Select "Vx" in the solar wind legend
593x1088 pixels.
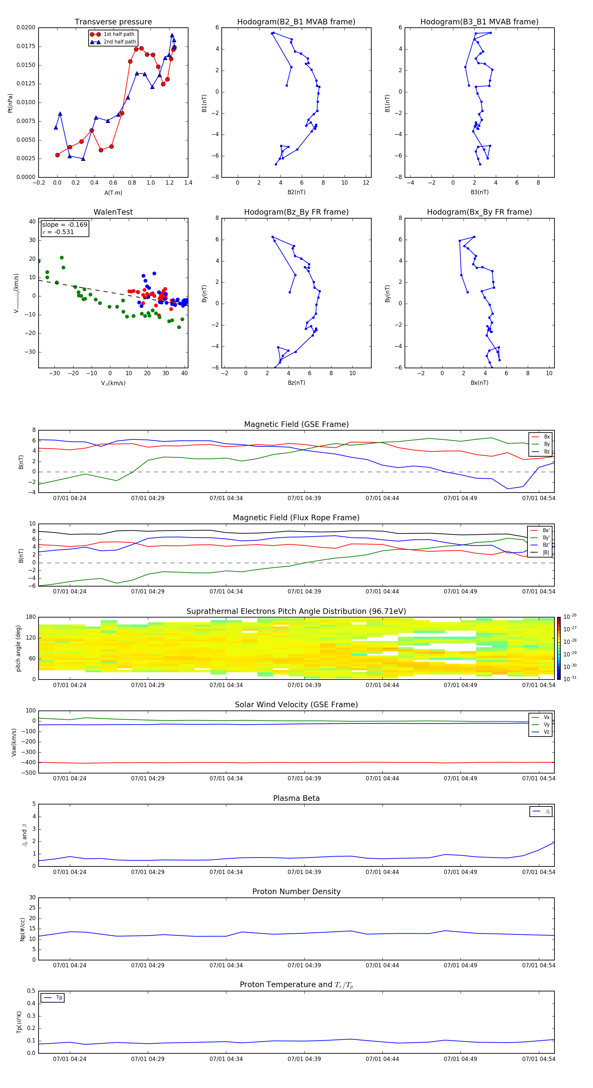pyautogui.click(x=541, y=717)
